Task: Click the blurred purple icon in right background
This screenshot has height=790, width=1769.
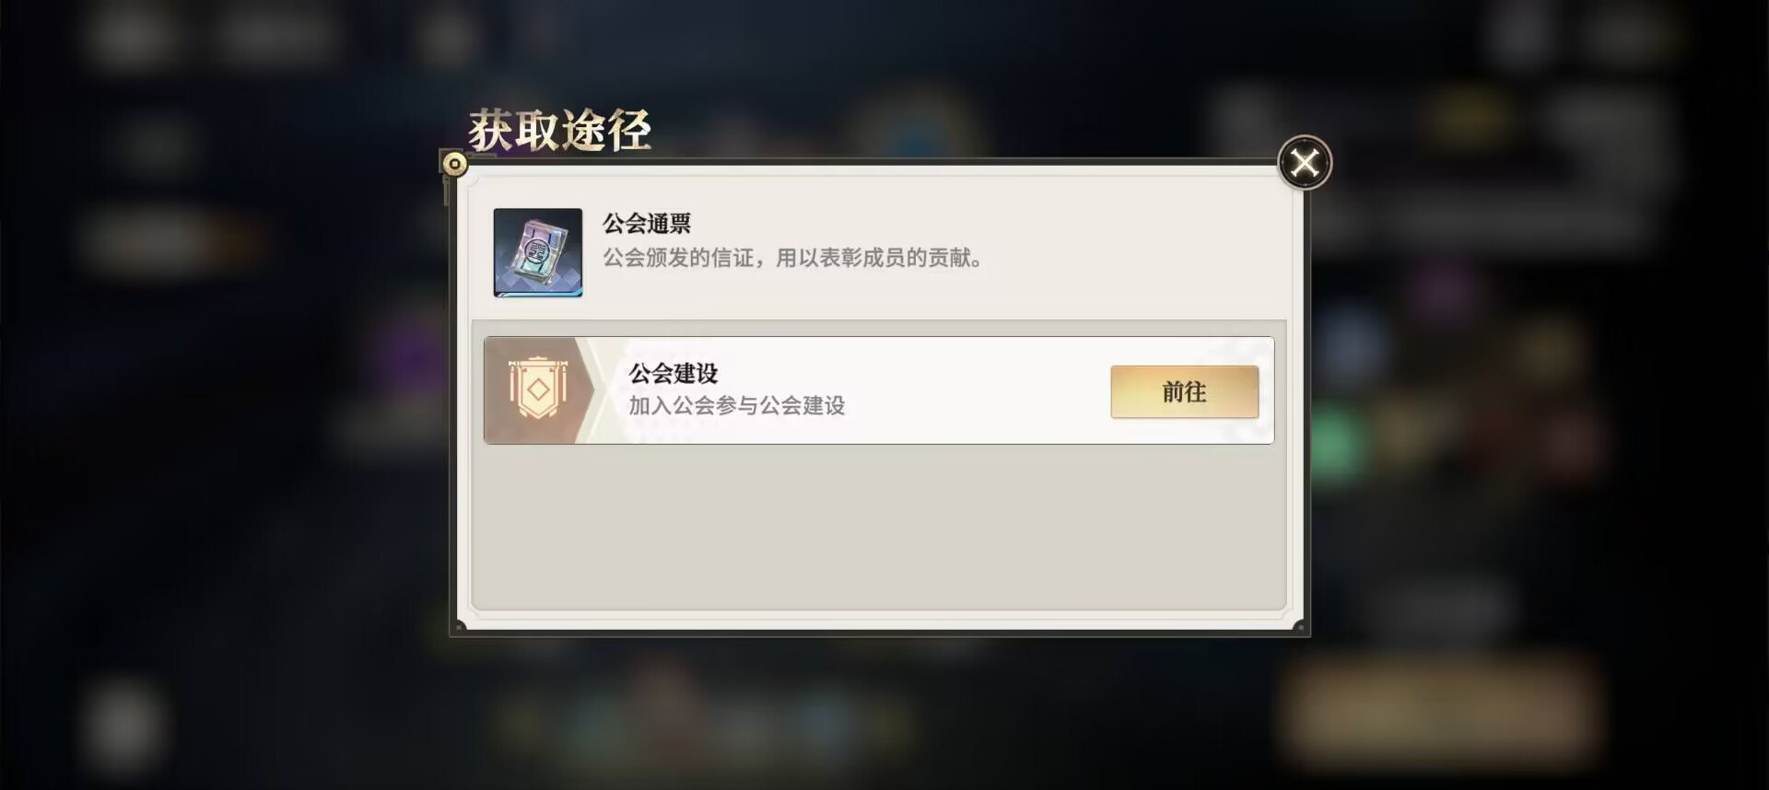Action: [1444, 291]
